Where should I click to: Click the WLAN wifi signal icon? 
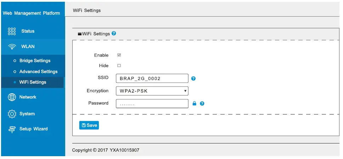[x=12, y=47]
